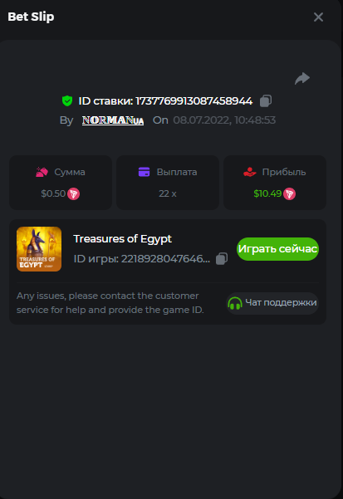This screenshot has width=343, height=499.
Task: Click the green $10.49 profit value
Action: coord(267,193)
